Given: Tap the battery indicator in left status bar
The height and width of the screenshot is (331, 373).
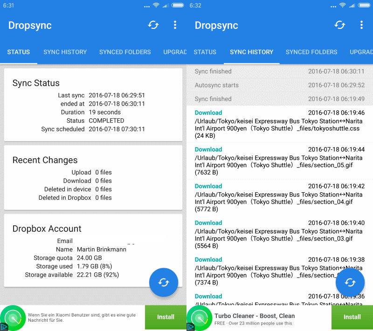Looking at the screenshot, I should 178,5.
